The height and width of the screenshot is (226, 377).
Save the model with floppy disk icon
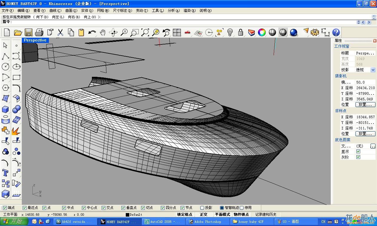pos(28,32)
